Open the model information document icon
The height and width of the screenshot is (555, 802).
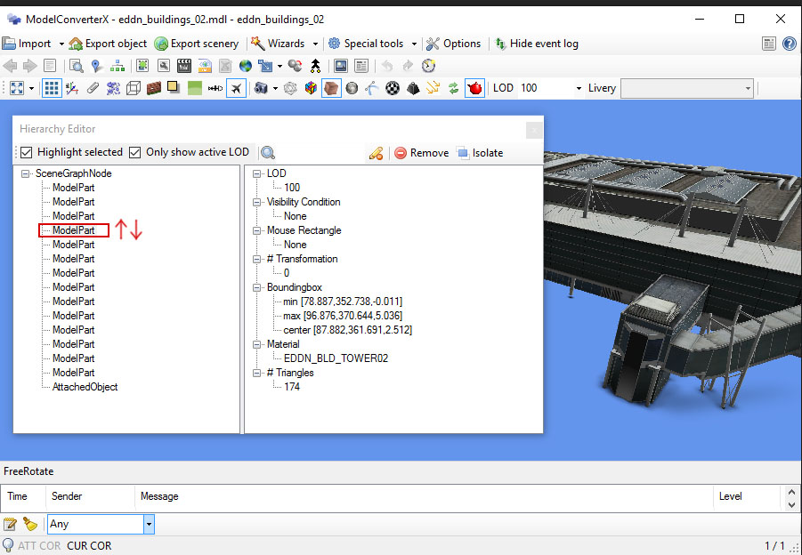50,66
